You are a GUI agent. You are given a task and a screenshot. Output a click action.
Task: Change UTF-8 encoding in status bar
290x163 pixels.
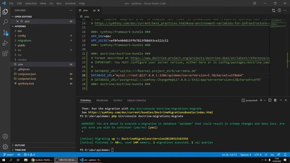(258, 154)
